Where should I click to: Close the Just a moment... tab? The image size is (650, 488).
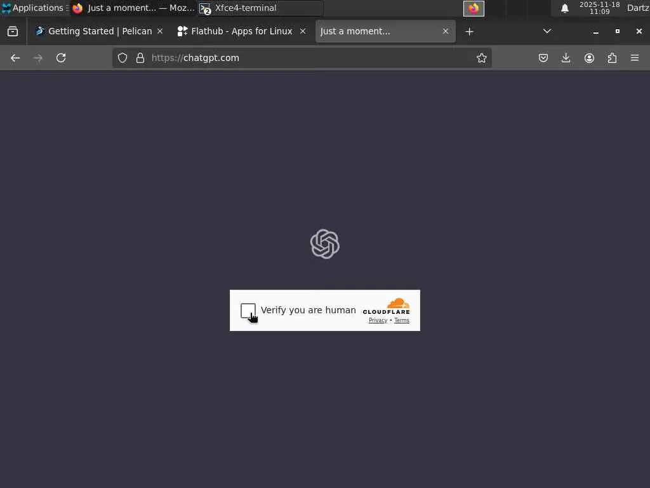(446, 31)
